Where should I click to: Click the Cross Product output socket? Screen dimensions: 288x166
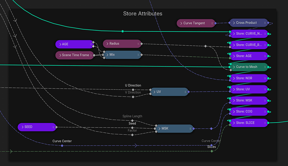[x=268, y=23]
